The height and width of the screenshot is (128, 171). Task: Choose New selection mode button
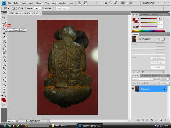13,8
